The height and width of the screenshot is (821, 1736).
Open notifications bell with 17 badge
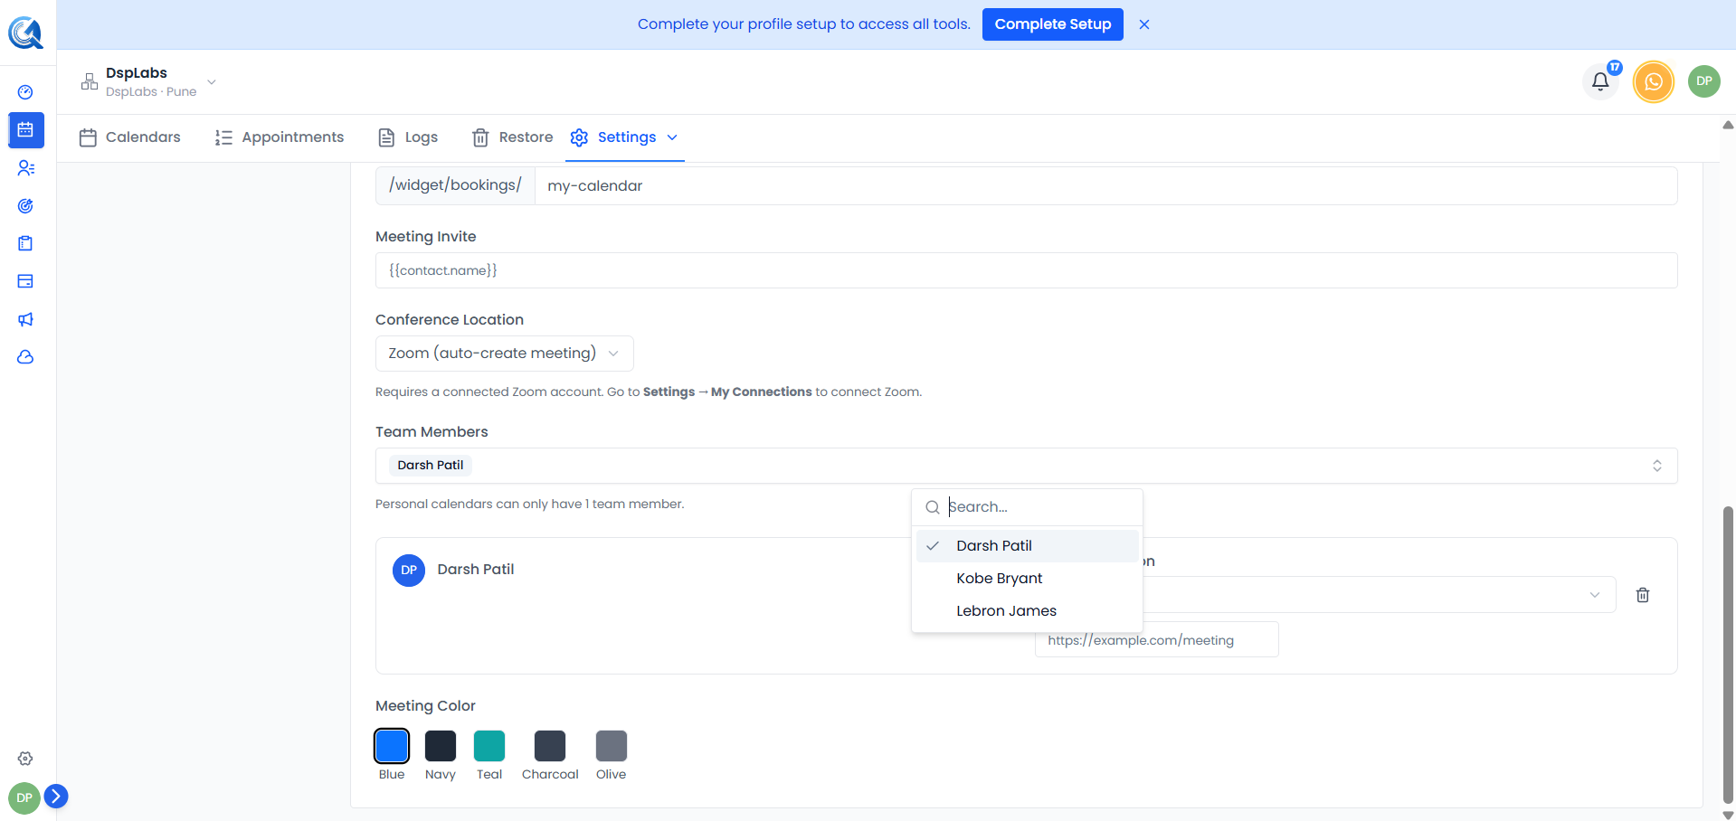[x=1600, y=81]
